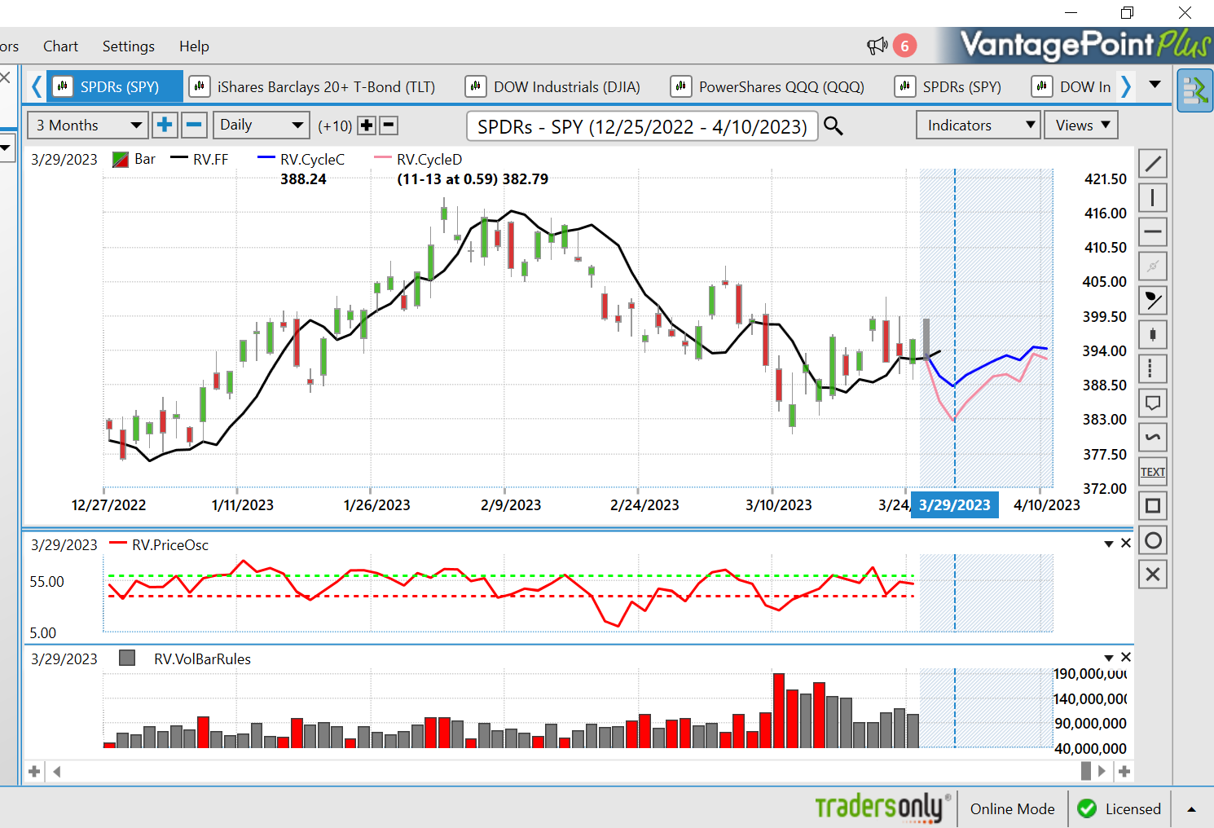The image size is (1214, 828).
Task: Go to next chart tabs with right chevron
Action: 1126,86
